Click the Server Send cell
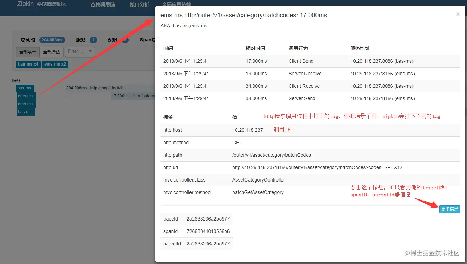 pos(302,98)
